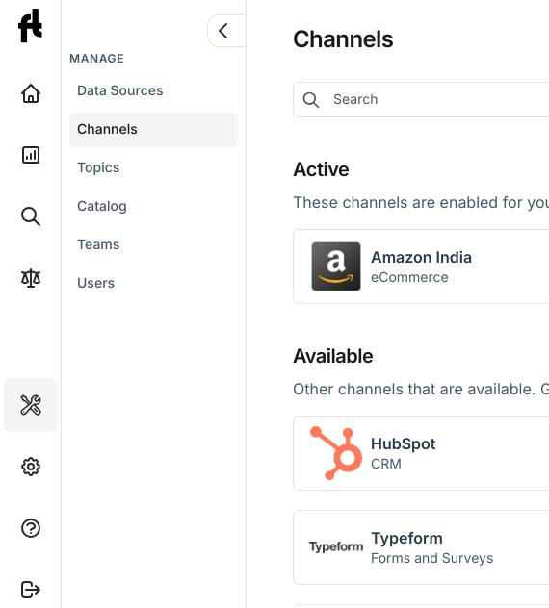Screen dimensions: 549x608
Task: Open the Amazon India channel card
Action: click(421, 266)
